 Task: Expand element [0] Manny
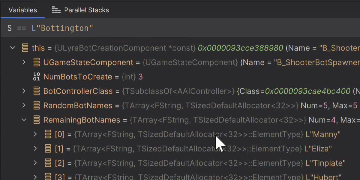[35, 134]
